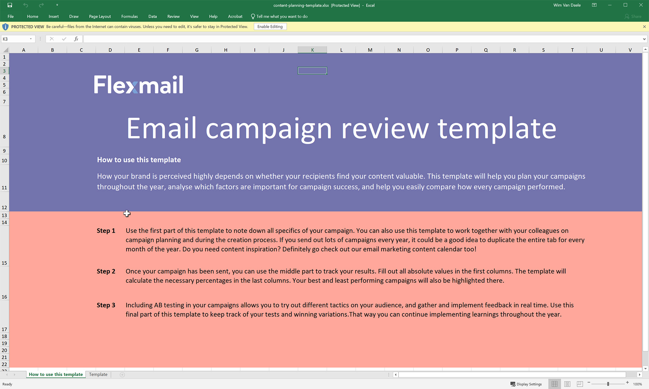
Task: Click the Insert Function fx icon
Action: point(76,39)
